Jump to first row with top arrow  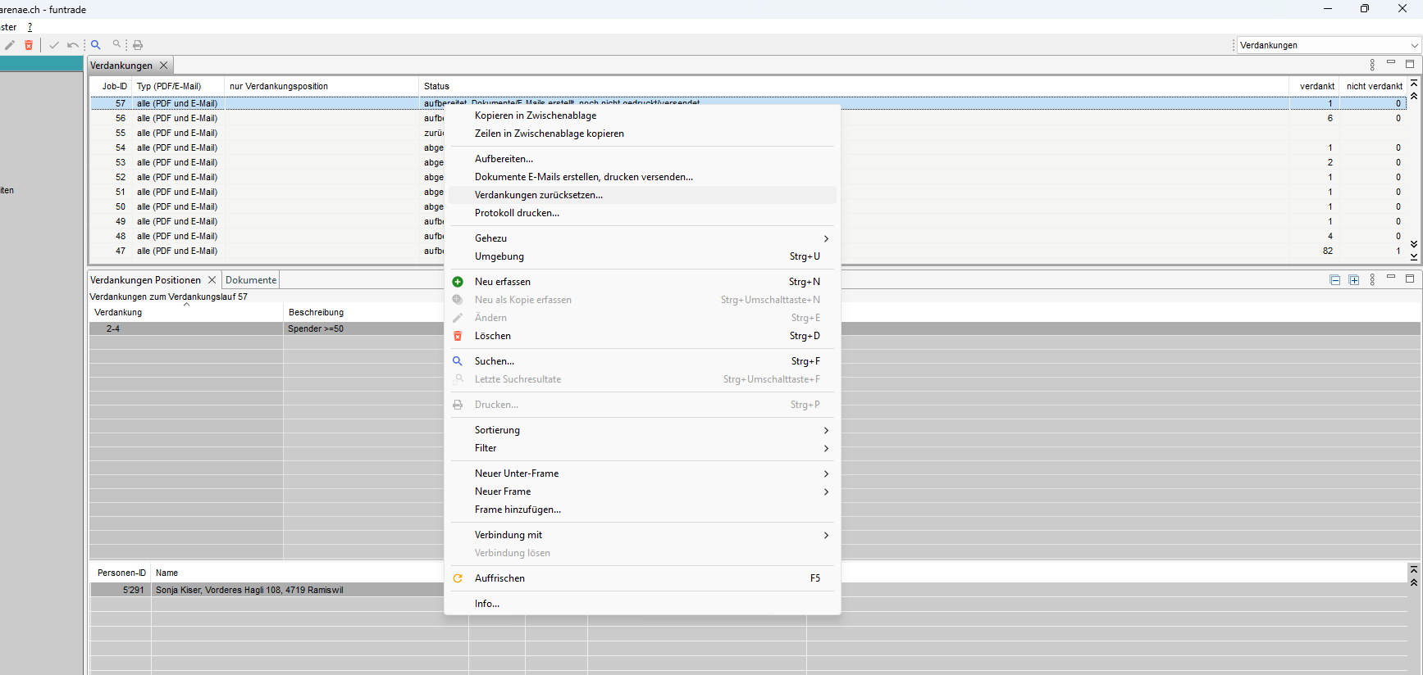pos(1414,83)
